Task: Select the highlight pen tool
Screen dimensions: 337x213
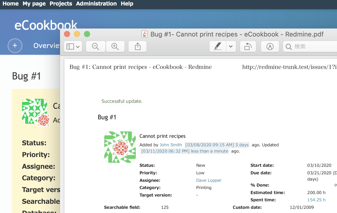Action: (x=218, y=46)
